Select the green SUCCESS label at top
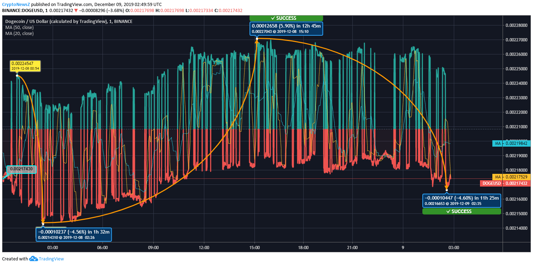This screenshot has width=533, height=265. click(286, 18)
